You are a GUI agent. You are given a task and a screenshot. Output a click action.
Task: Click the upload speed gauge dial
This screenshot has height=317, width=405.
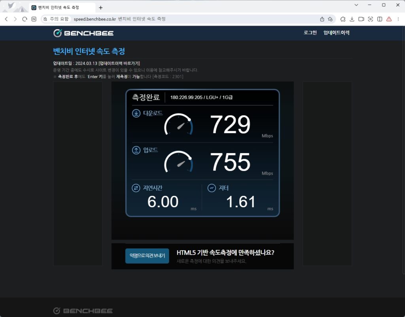tap(178, 162)
